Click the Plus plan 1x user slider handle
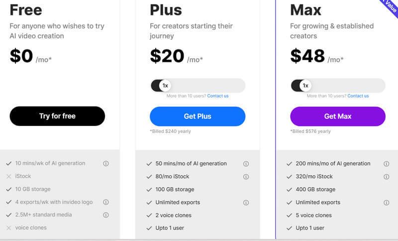The image size is (398, 241). click(x=165, y=86)
